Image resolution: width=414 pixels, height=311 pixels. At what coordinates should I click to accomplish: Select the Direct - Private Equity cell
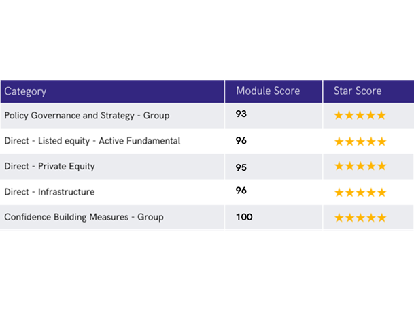click(x=50, y=166)
